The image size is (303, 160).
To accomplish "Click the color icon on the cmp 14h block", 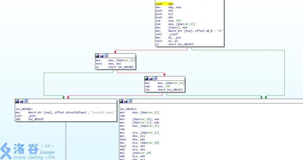I will 147,78.
